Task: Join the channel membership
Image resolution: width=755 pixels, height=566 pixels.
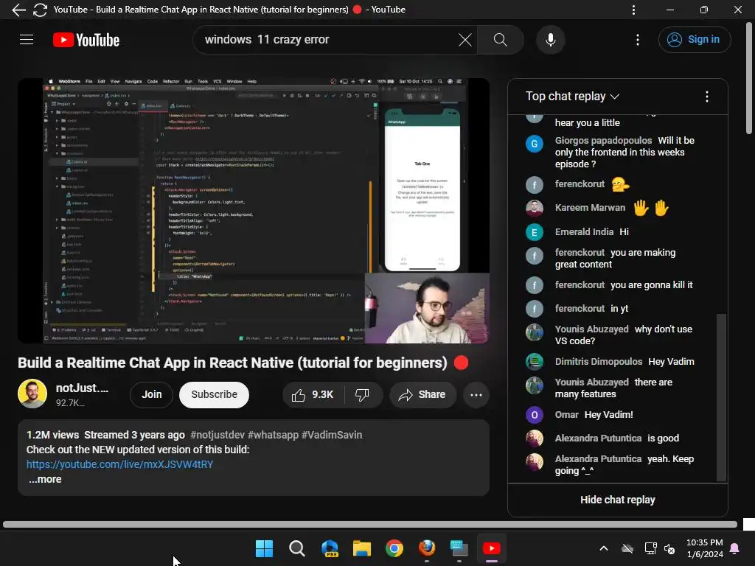Action: pyautogui.click(x=151, y=395)
